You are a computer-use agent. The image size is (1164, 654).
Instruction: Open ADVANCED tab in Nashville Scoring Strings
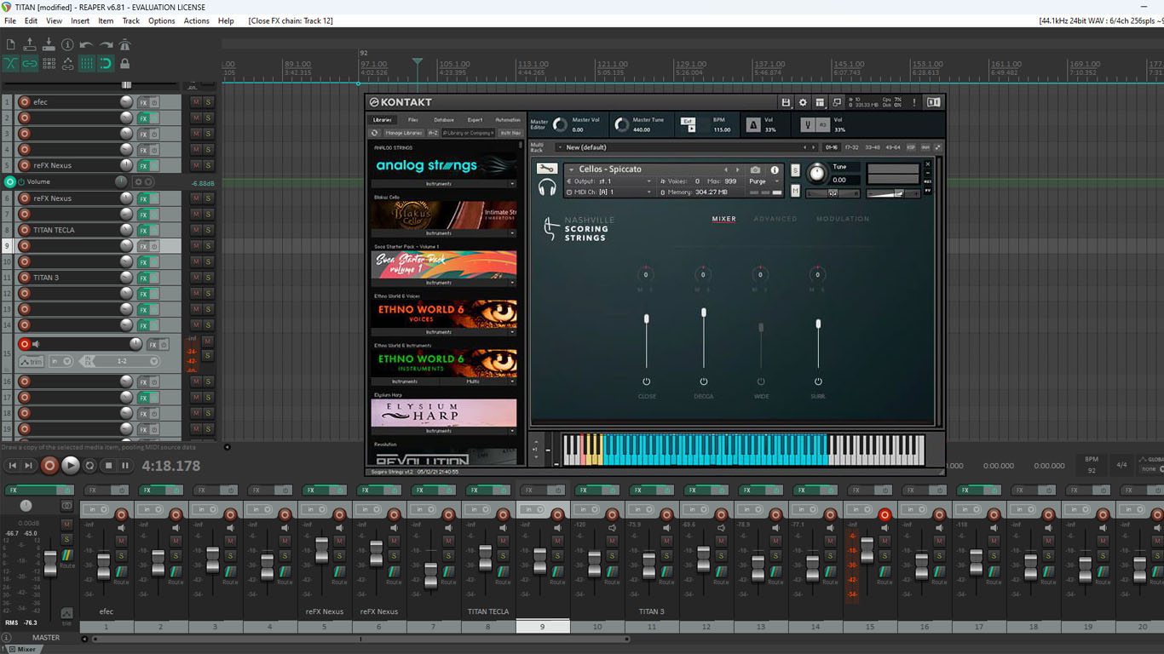(775, 219)
